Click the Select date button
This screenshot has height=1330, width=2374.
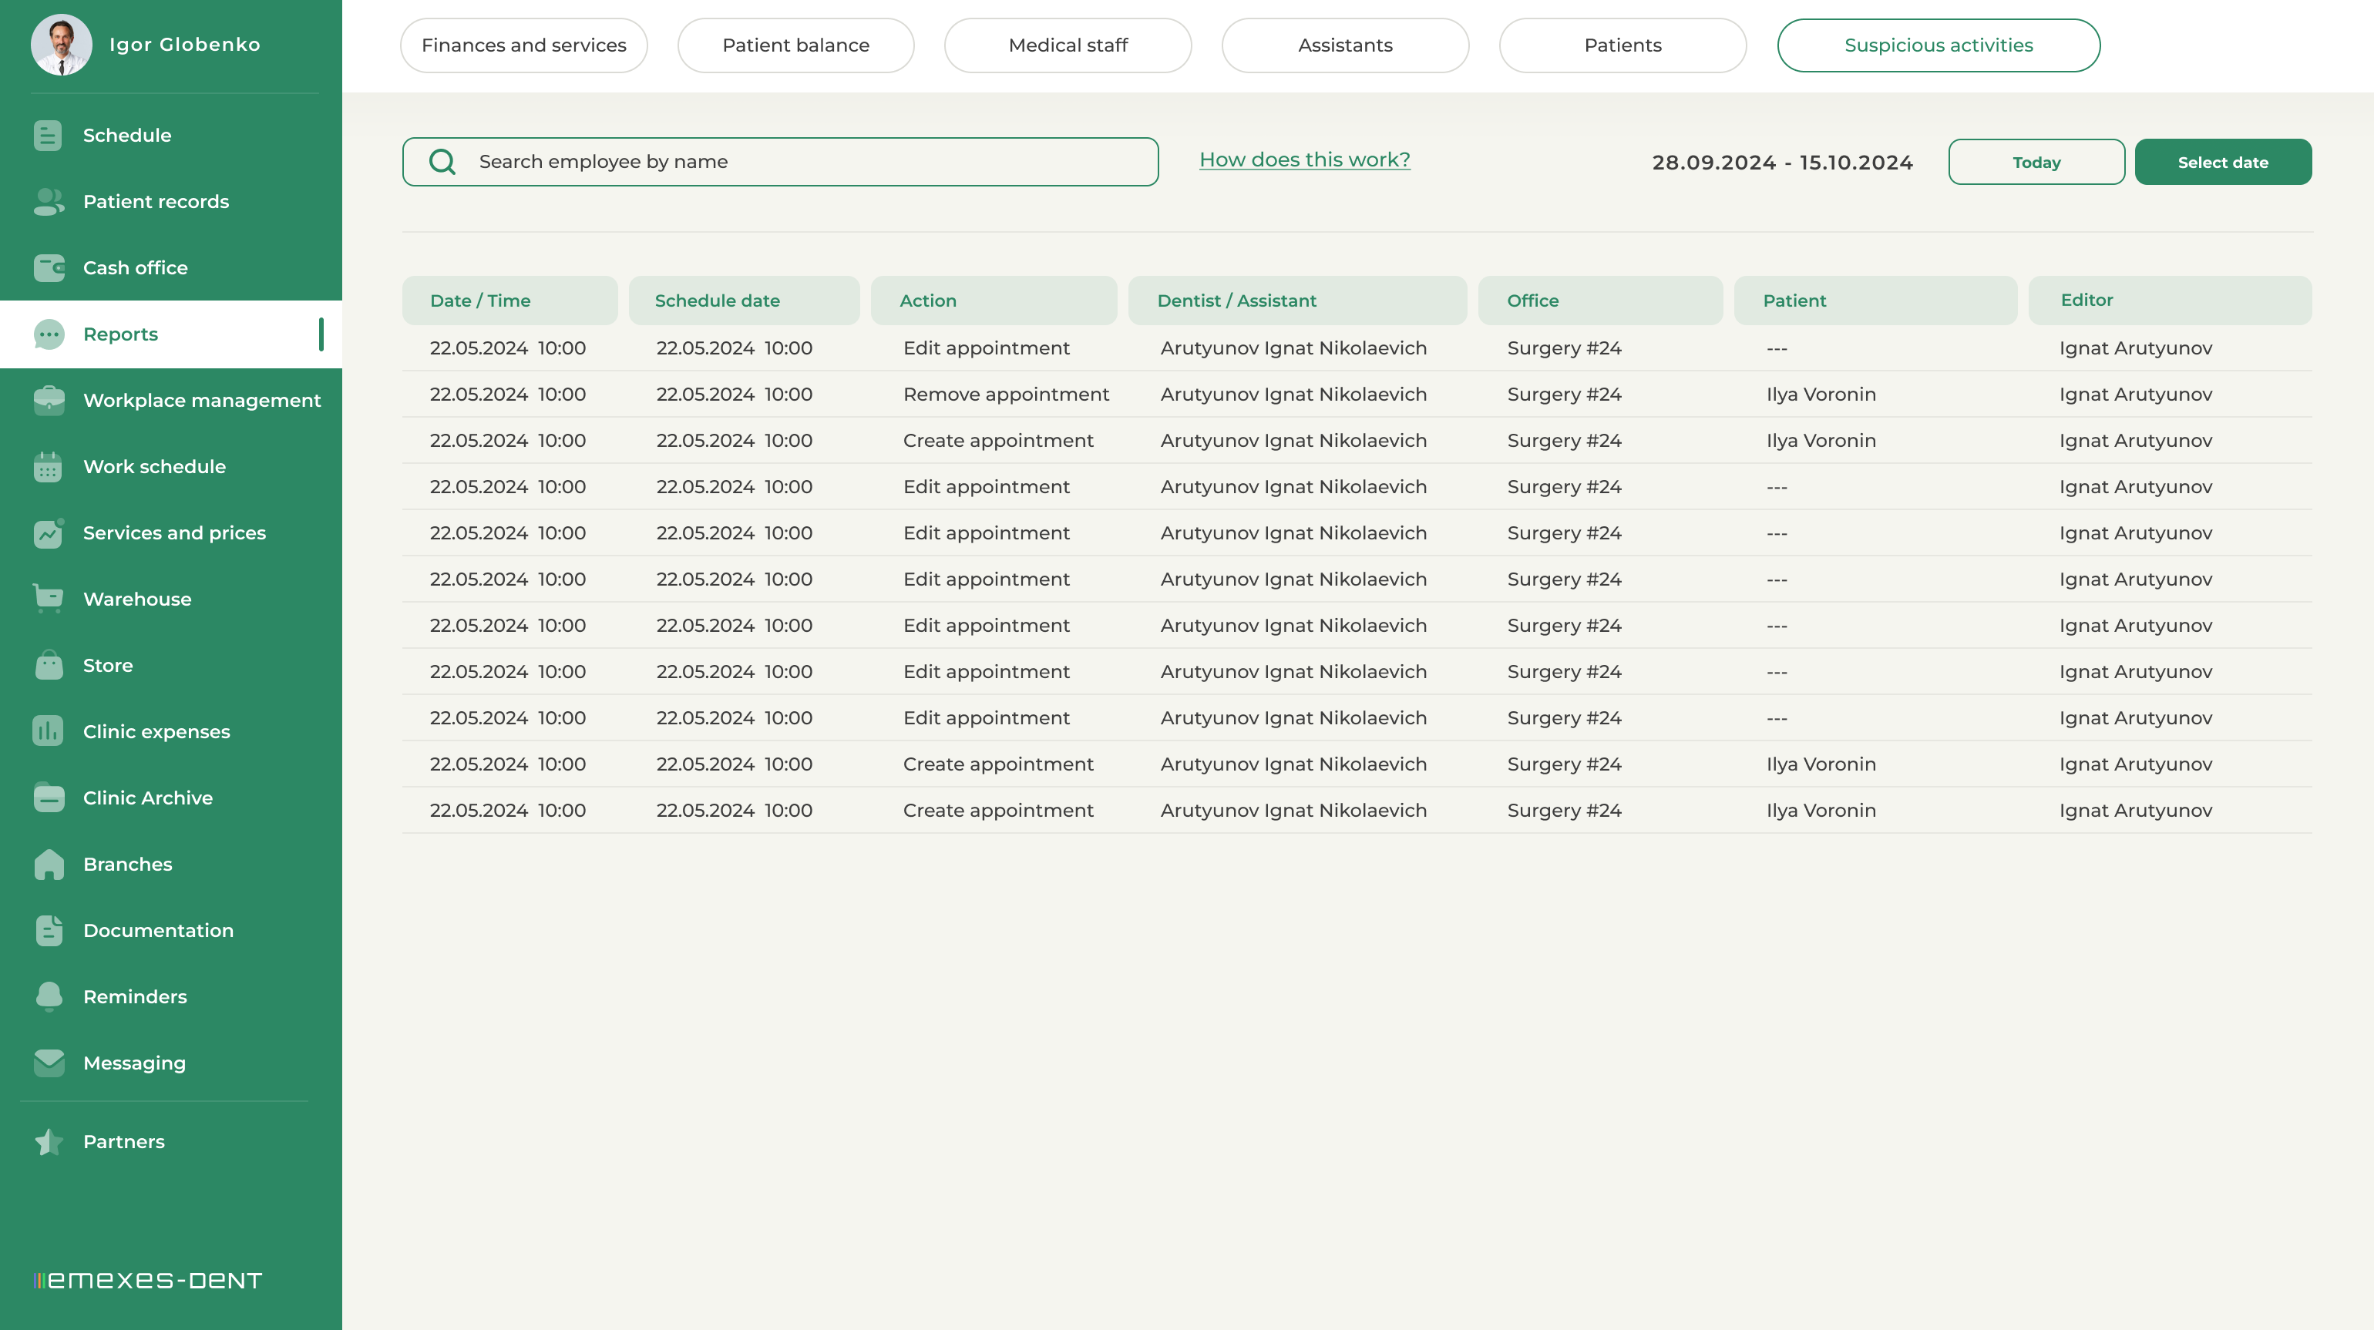2222,162
